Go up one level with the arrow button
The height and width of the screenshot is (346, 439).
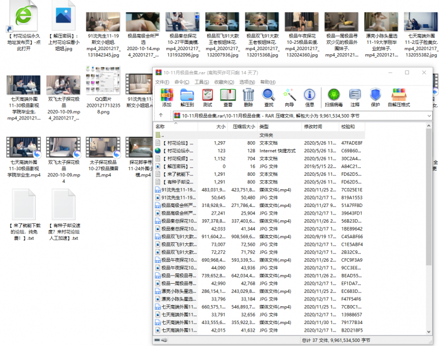[160, 115]
